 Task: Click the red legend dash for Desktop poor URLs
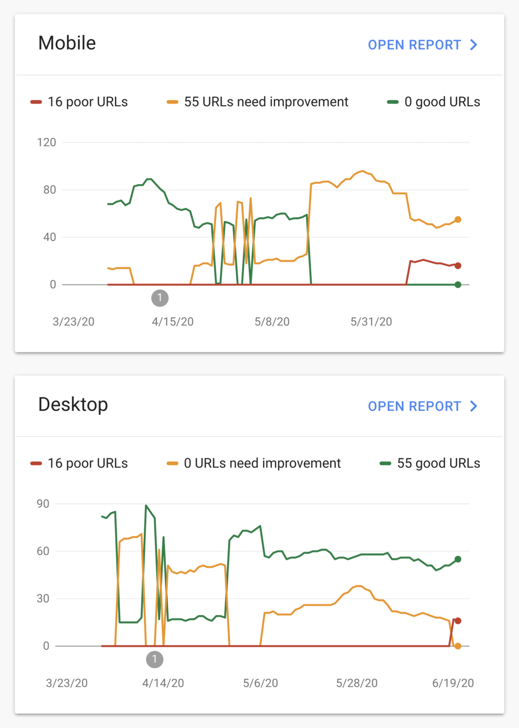pyautogui.click(x=35, y=463)
